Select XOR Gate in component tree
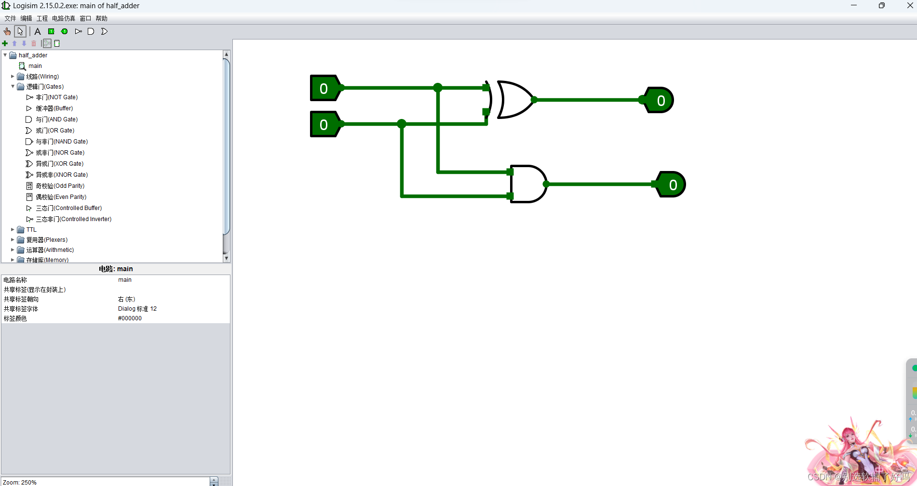Image resolution: width=917 pixels, height=486 pixels. pos(59,164)
